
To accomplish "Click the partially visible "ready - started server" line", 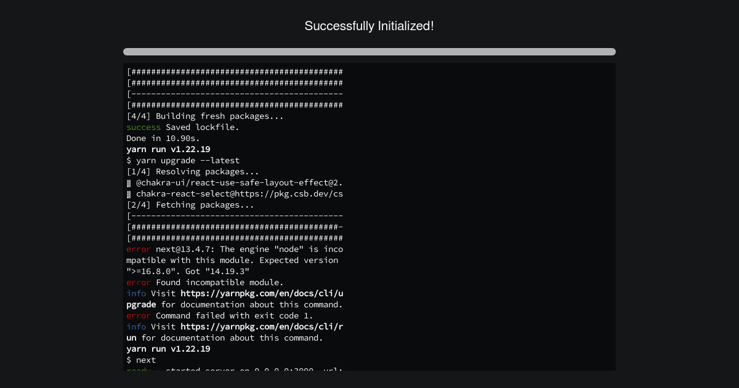I will 235,369.
